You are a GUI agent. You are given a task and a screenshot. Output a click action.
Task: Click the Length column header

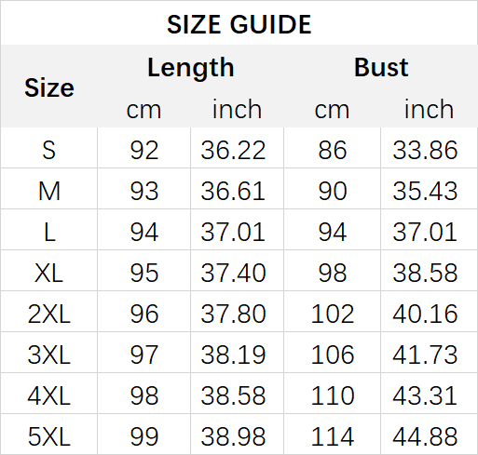pos(191,68)
